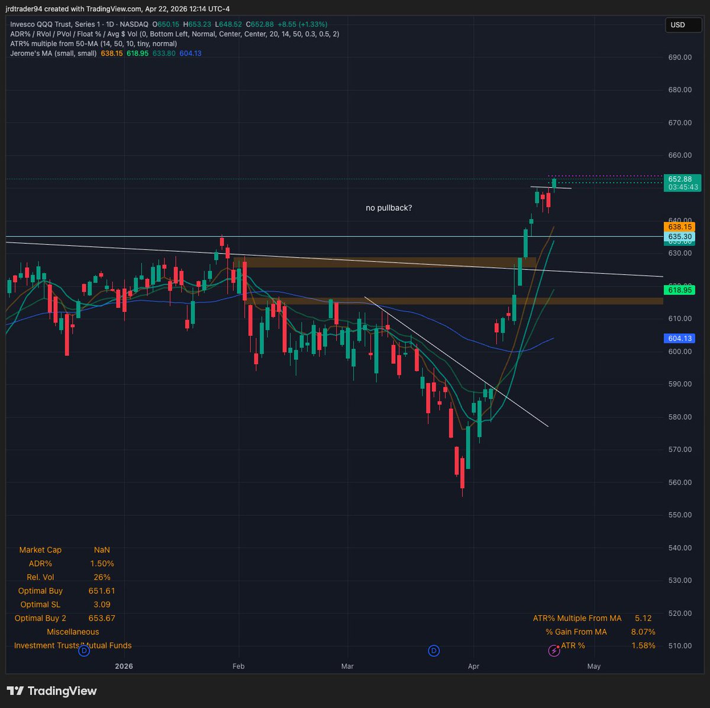Click the Rel. Vol value 26%

pyautogui.click(x=102, y=577)
